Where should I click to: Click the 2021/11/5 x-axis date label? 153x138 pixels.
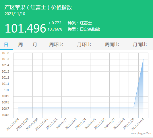point(90,124)
